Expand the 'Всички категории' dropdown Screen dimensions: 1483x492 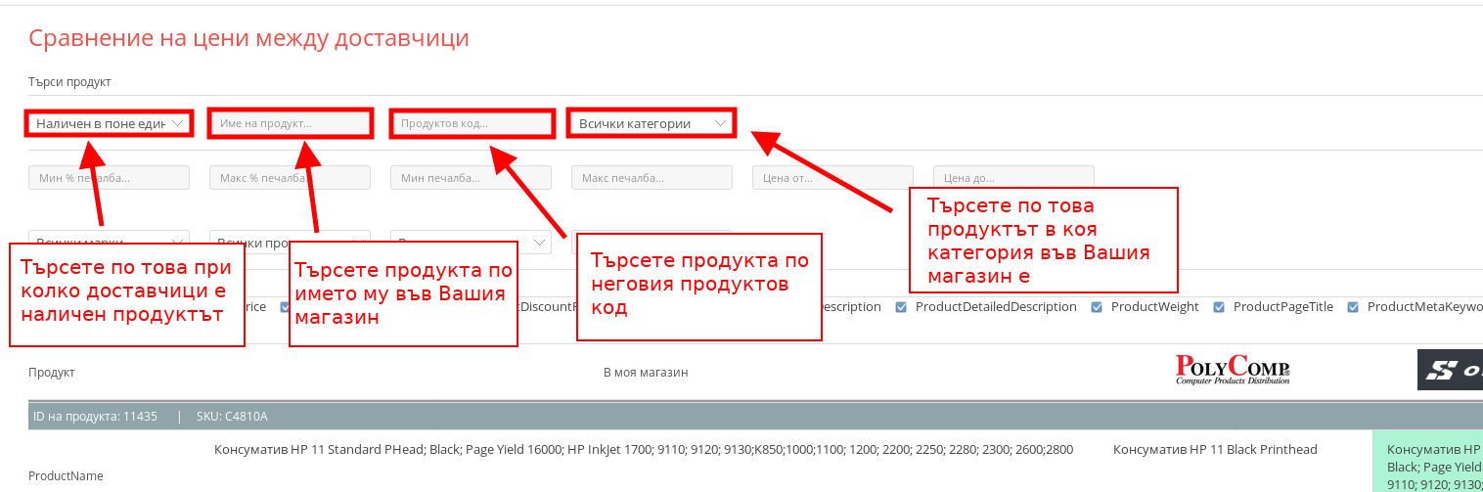[x=652, y=123]
